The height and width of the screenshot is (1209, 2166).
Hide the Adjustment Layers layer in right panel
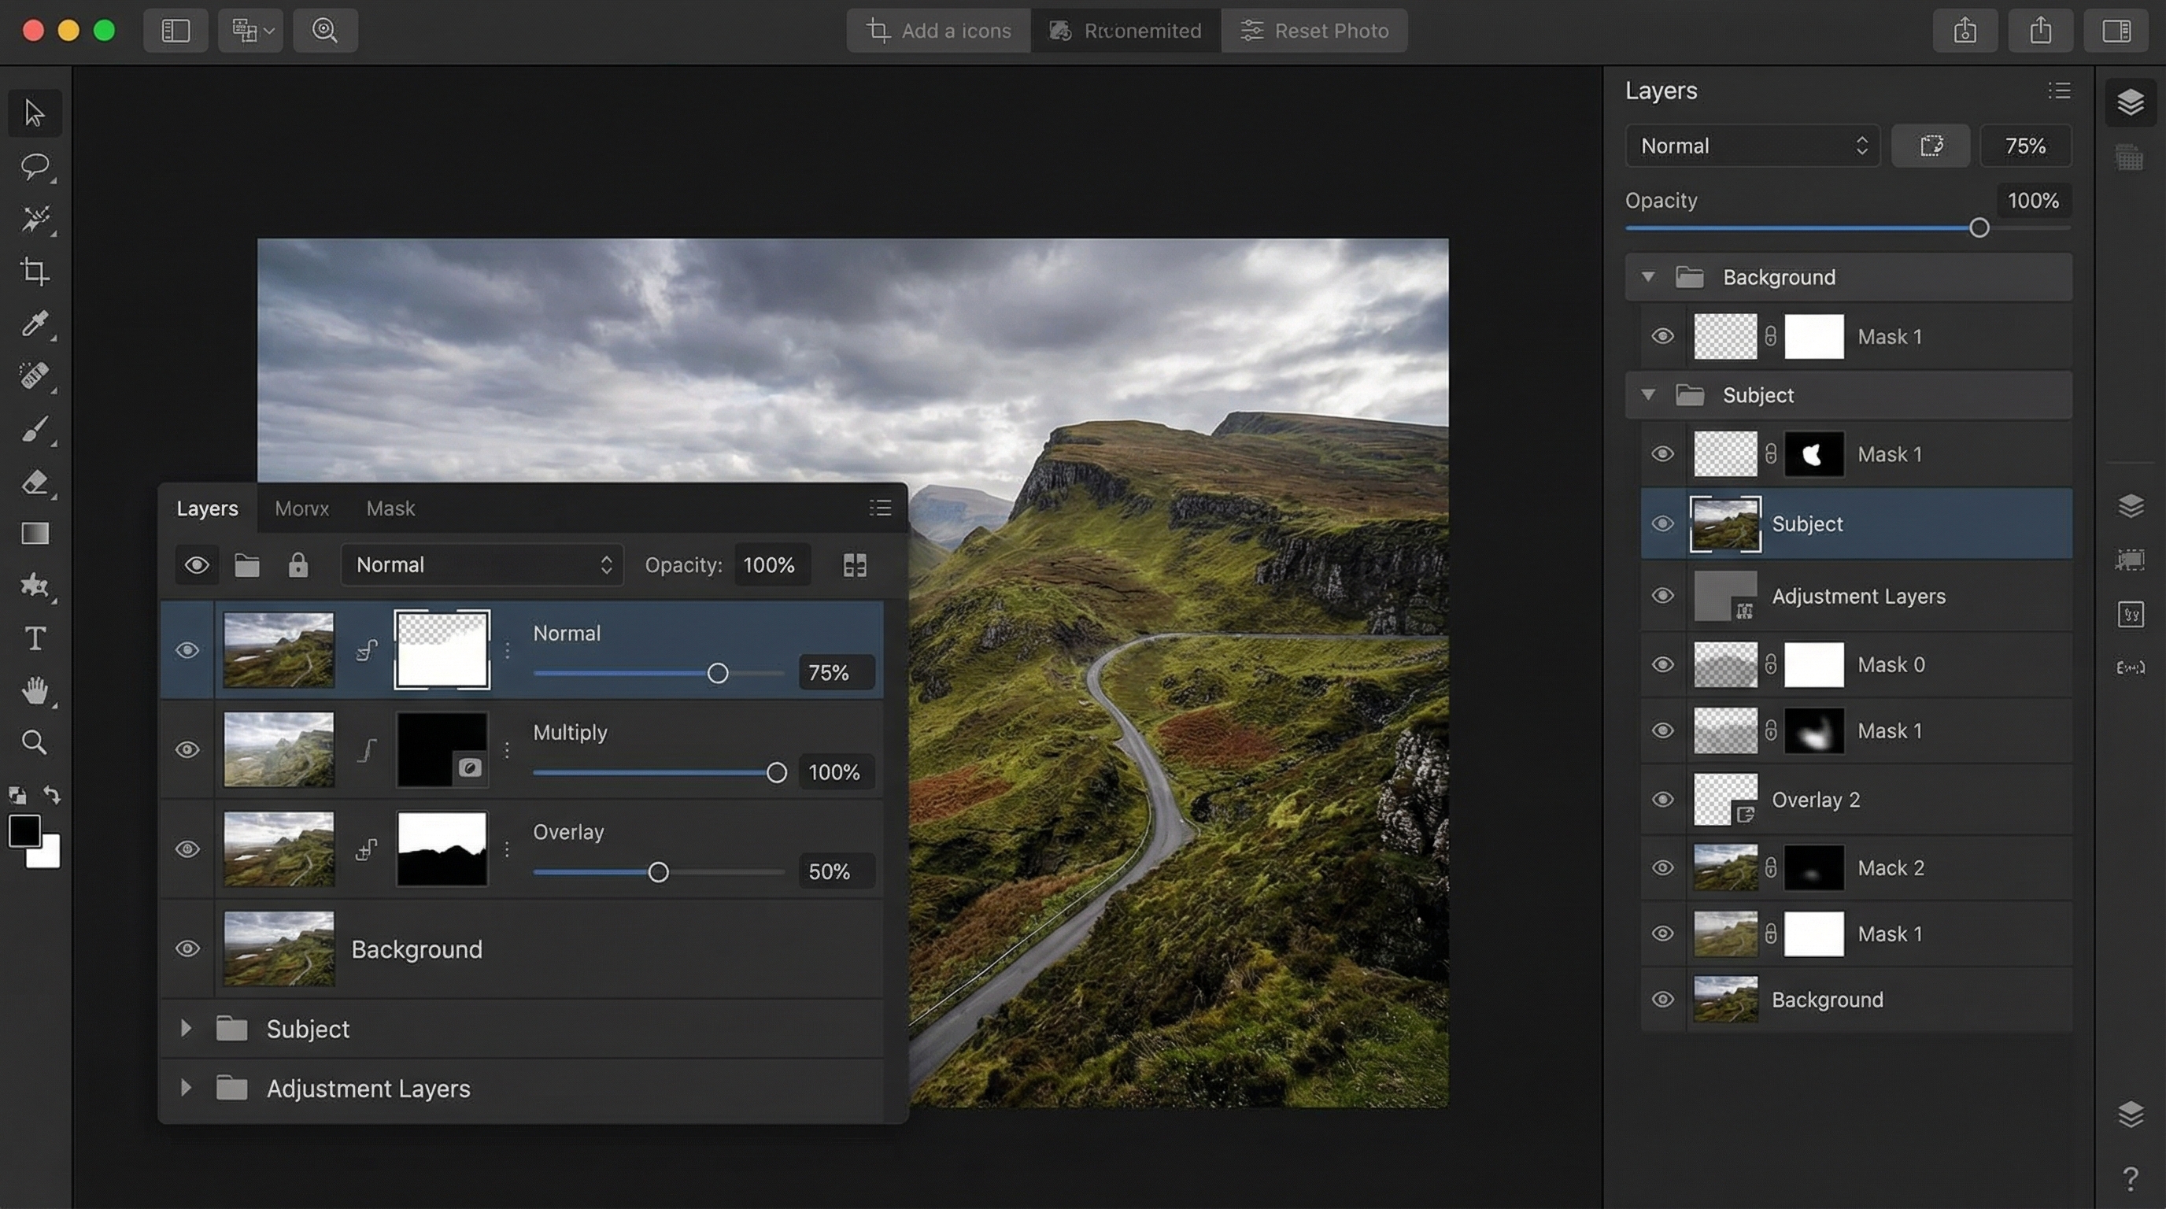(1662, 596)
